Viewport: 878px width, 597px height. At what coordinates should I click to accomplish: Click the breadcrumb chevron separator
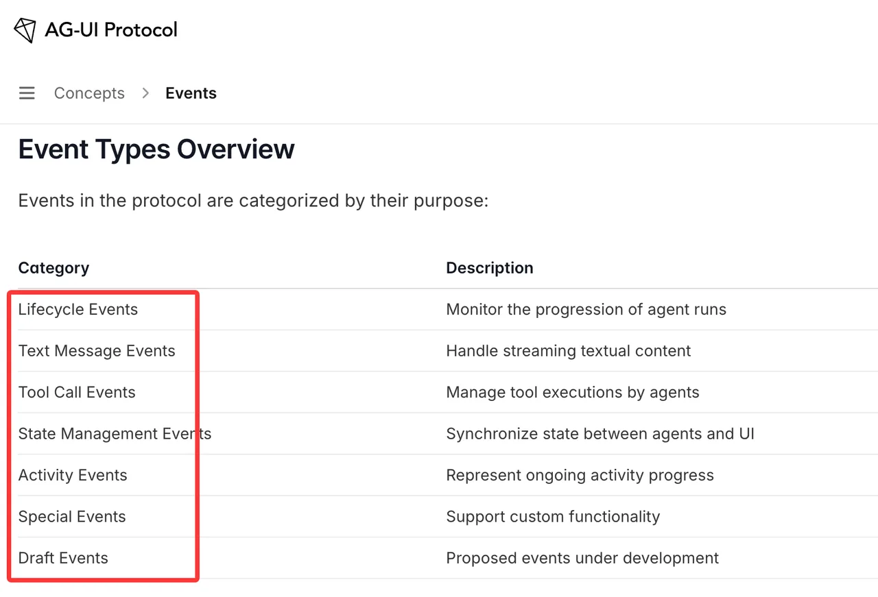(145, 93)
